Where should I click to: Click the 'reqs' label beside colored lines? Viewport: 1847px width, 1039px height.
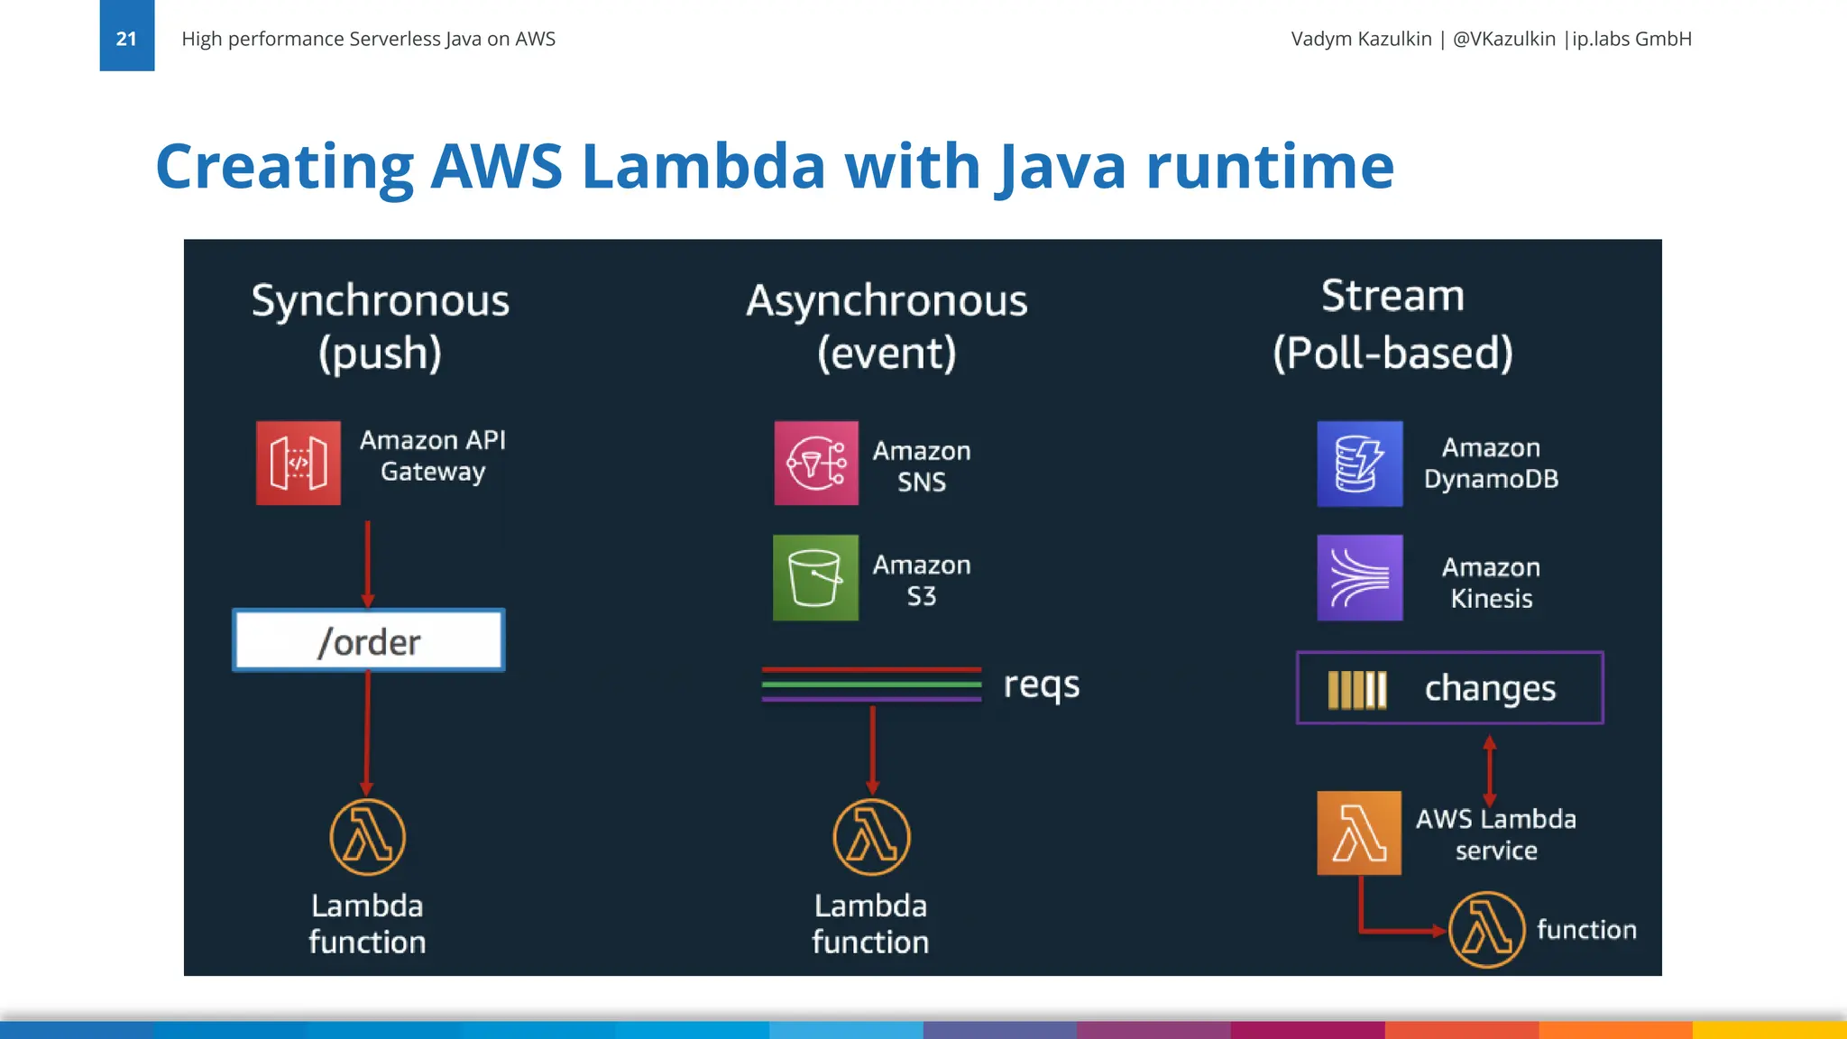(x=1042, y=685)
